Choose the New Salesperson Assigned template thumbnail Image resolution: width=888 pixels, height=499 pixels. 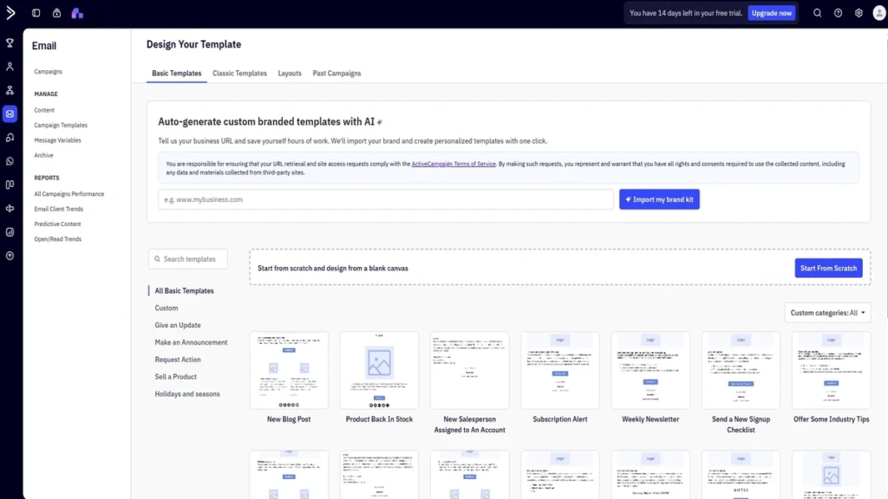point(469,370)
